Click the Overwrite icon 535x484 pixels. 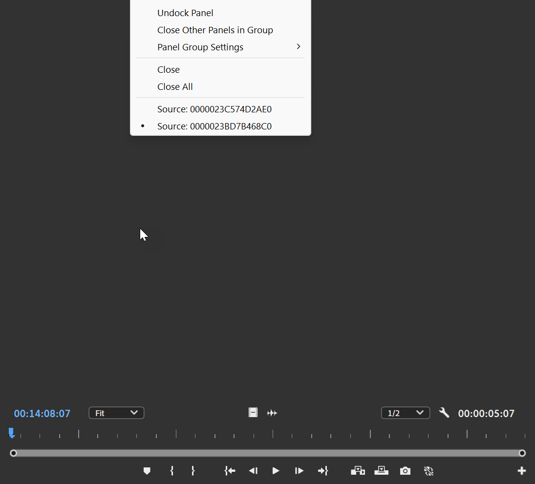[382, 471]
